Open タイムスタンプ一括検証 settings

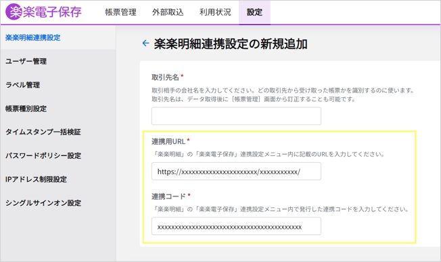coord(43,132)
